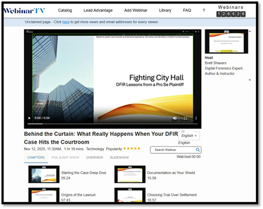Viewport: 263px width, 209px height.
Task: Click the 'Behind the Curtain' webinar title
Action: click(101, 138)
